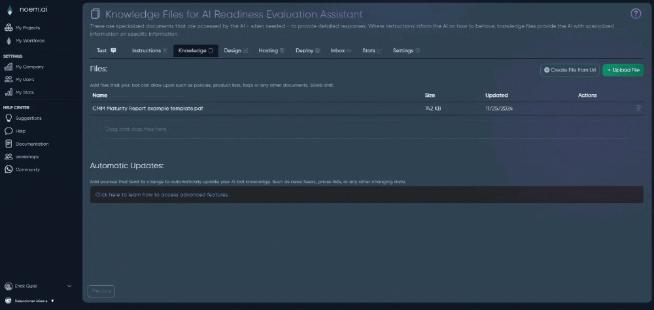The image size is (654, 310).
Task: Click the advanced features learn-how link
Action: 162,194
